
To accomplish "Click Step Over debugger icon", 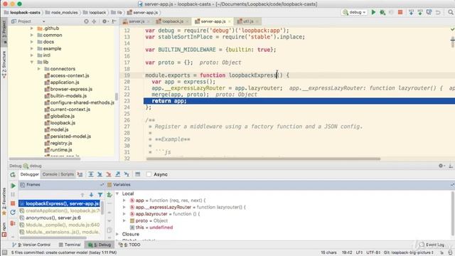I will pyautogui.click(x=91, y=174).
